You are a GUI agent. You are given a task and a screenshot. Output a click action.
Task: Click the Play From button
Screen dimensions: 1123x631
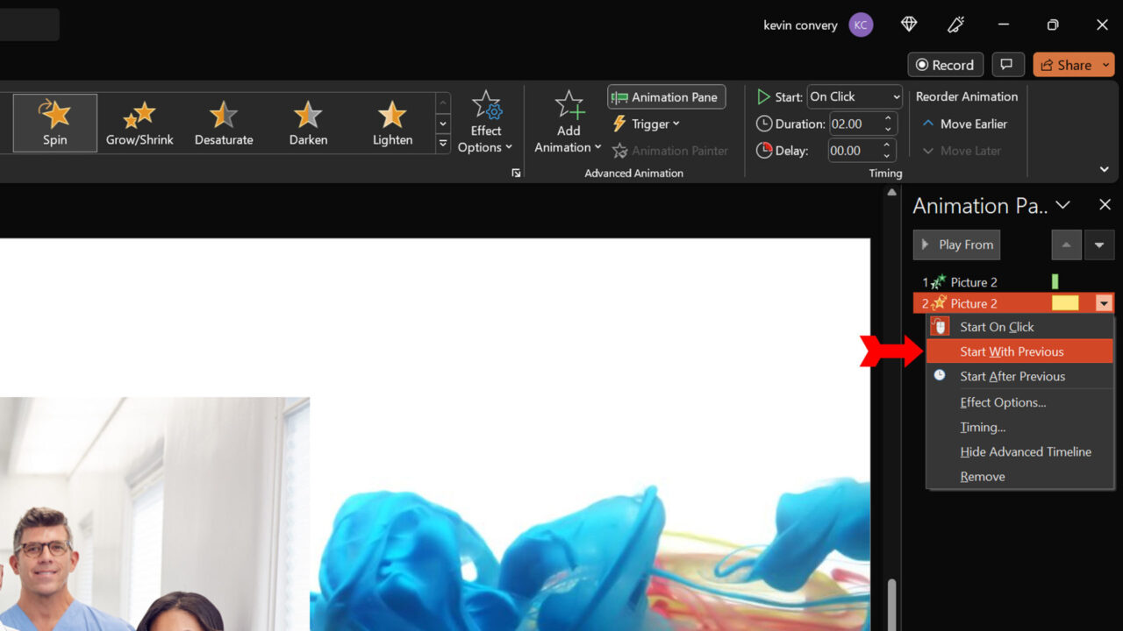(956, 245)
